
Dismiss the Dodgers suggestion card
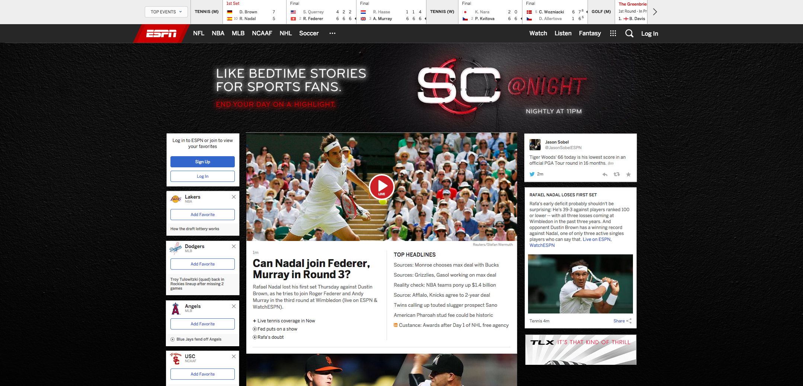coord(234,246)
